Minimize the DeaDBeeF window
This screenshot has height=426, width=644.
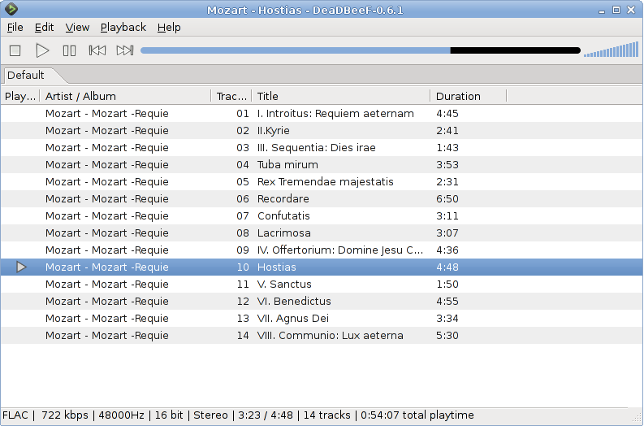tap(602, 11)
